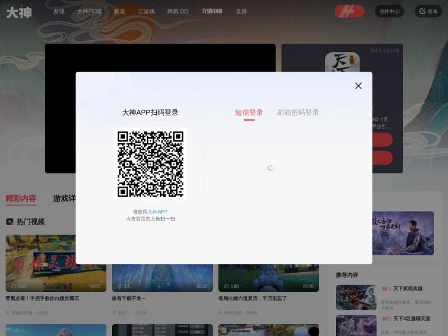448x336 pixels.
Task: Click the 天下 game icon at top right
Action: [x=342, y=62]
